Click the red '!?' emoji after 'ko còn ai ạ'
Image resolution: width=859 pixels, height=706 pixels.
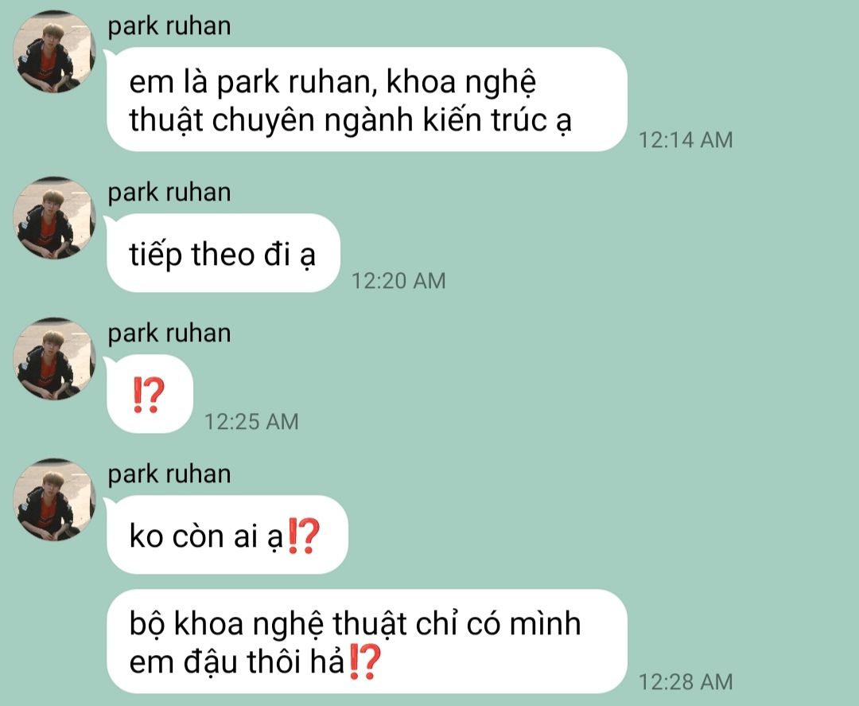click(304, 536)
